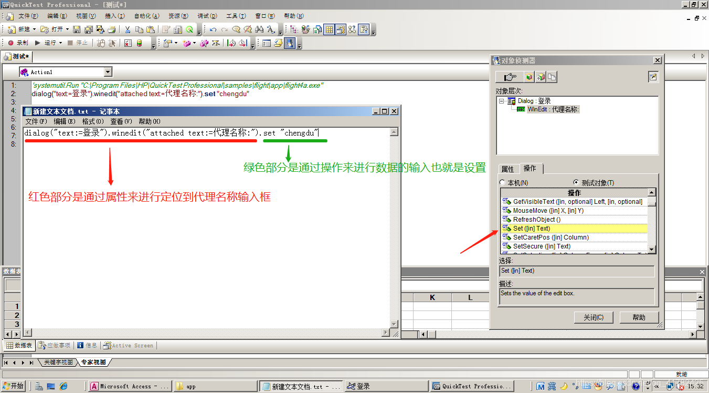This screenshot has width=709, height=393.
Task: Click the 帮助 button in Object Spy
Action: click(x=639, y=317)
